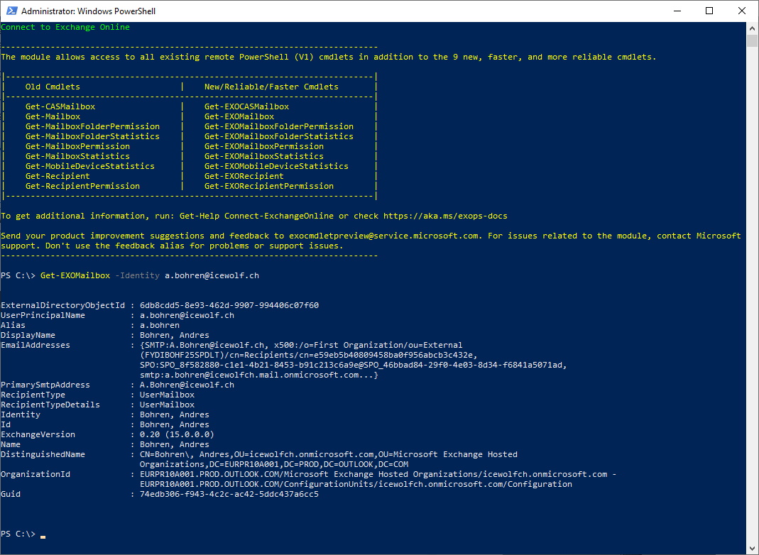The image size is (759, 555).
Task: Click the 'PrimarySmtpAddress' property label
Action: click(45, 385)
